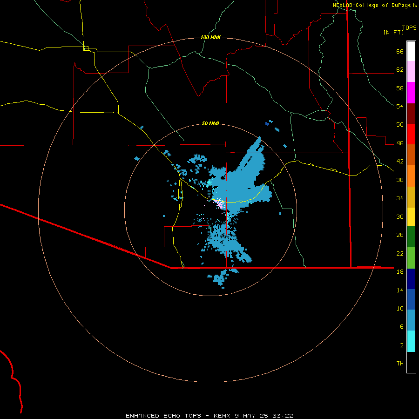Click the 46 legend value
This screenshot has height=419, width=419.
[x=400, y=143]
